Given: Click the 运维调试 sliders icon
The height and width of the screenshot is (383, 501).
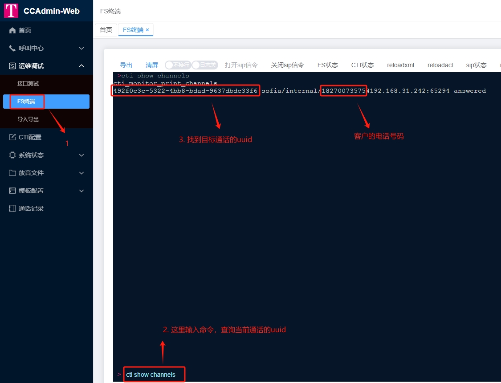Looking at the screenshot, I should coord(12,66).
